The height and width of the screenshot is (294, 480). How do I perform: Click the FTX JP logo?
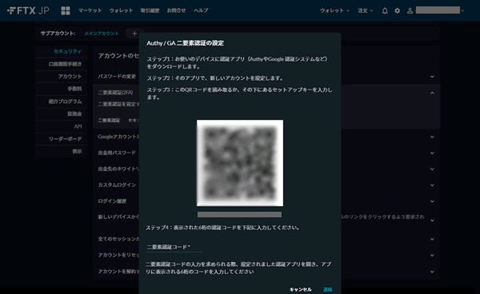[28, 10]
